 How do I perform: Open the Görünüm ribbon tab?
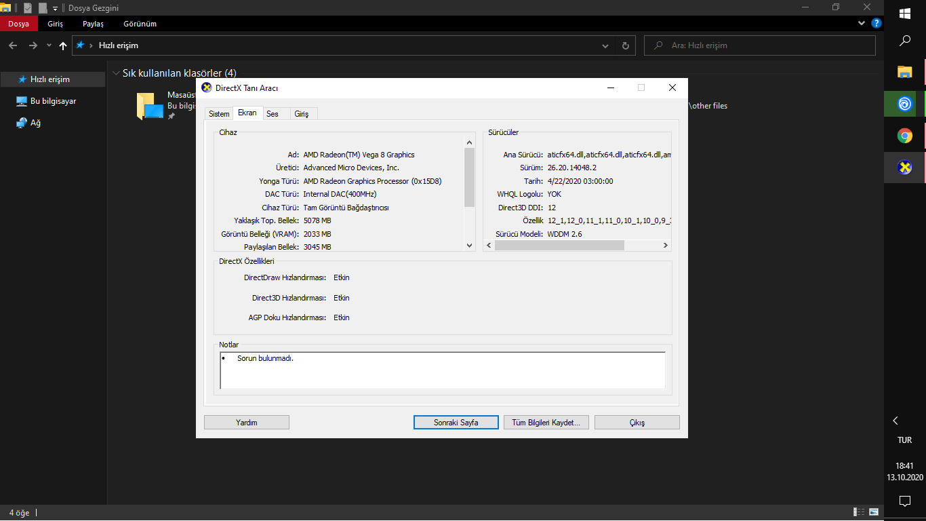pos(140,24)
